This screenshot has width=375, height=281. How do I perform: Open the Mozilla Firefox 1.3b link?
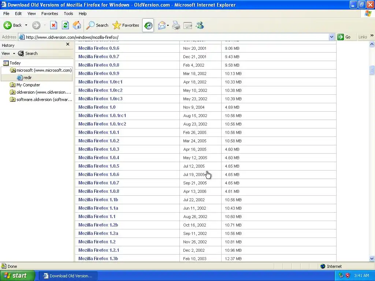pos(98,259)
